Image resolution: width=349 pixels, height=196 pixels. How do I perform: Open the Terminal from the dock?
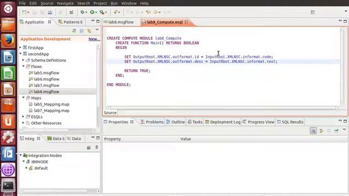pos(8,185)
